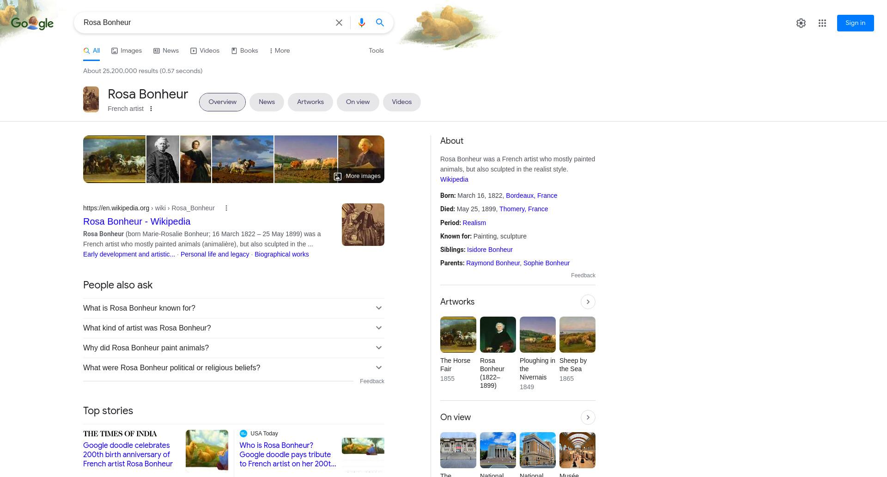Click the Bordeaux, France birthplace link
The height and width of the screenshot is (477, 887).
coord(532,196)
